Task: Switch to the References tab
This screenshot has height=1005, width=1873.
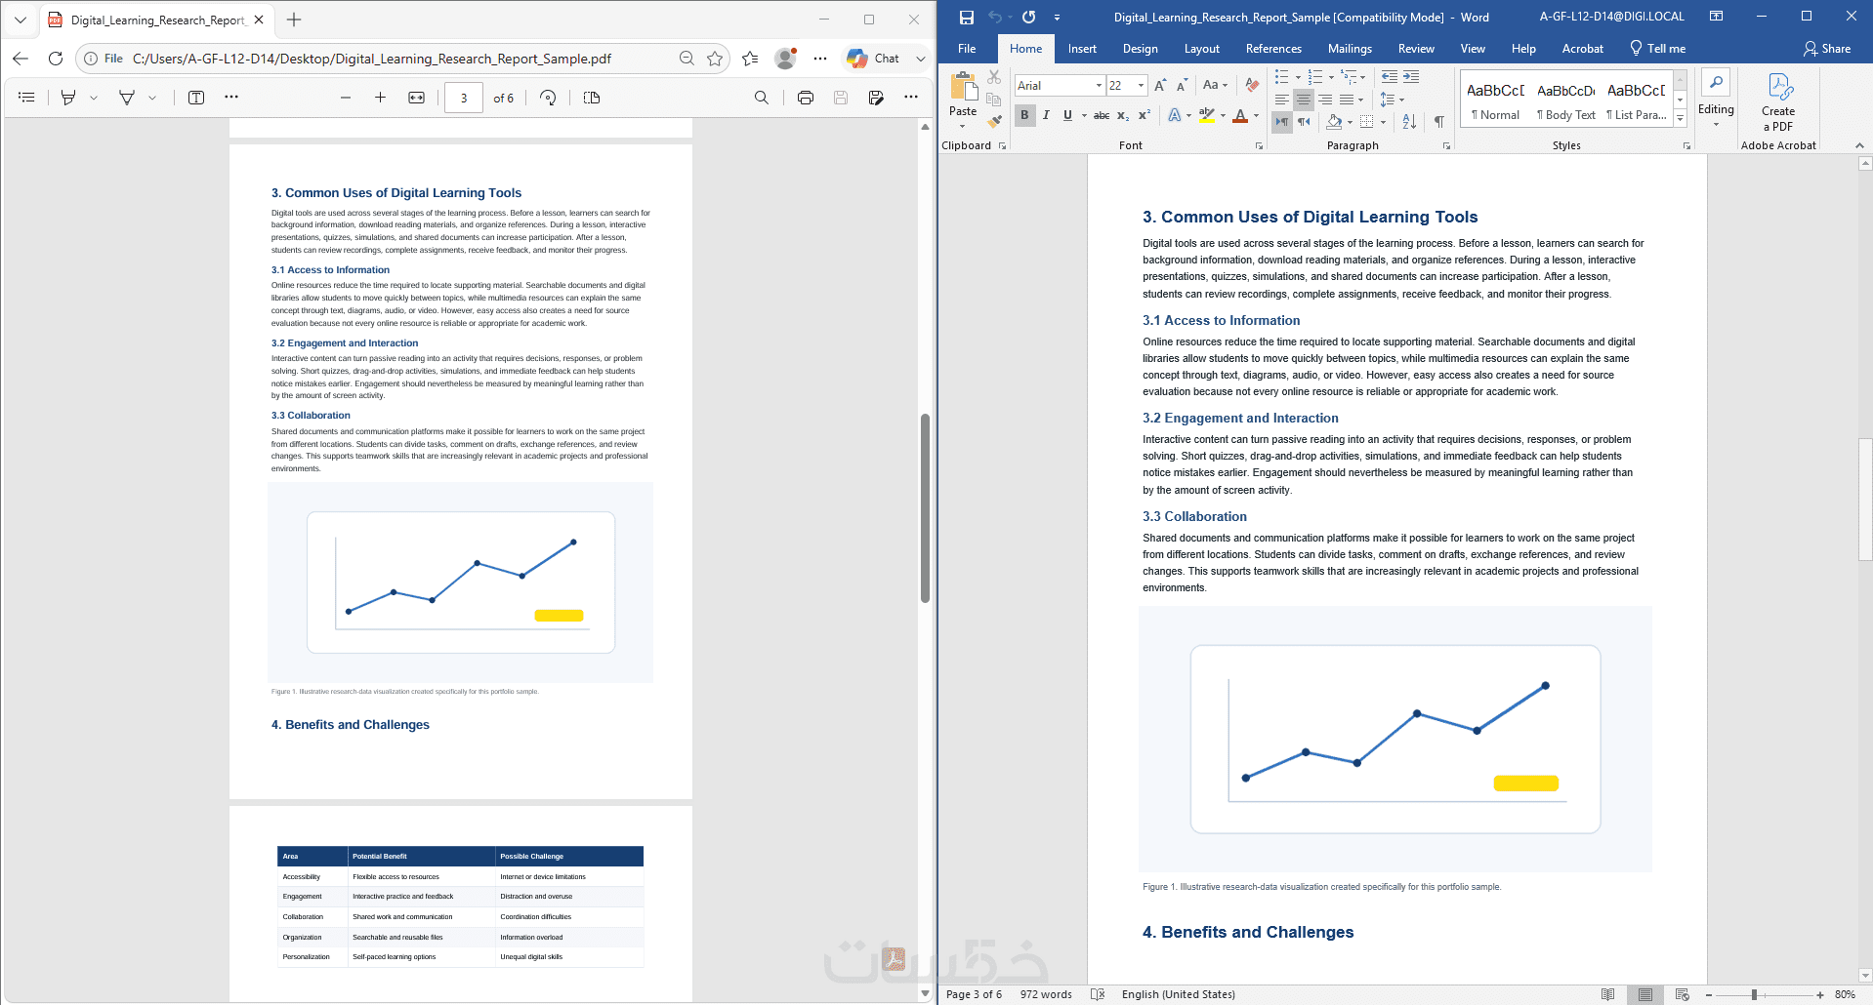Action: click(x=1273, y=49)
